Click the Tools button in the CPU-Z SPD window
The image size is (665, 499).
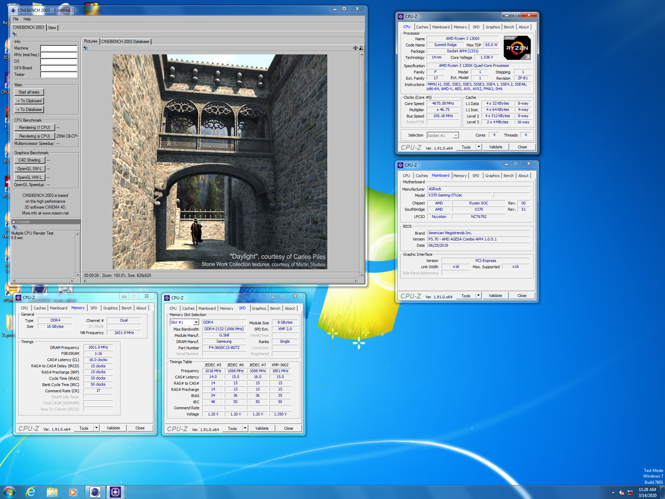coord(232,428)
